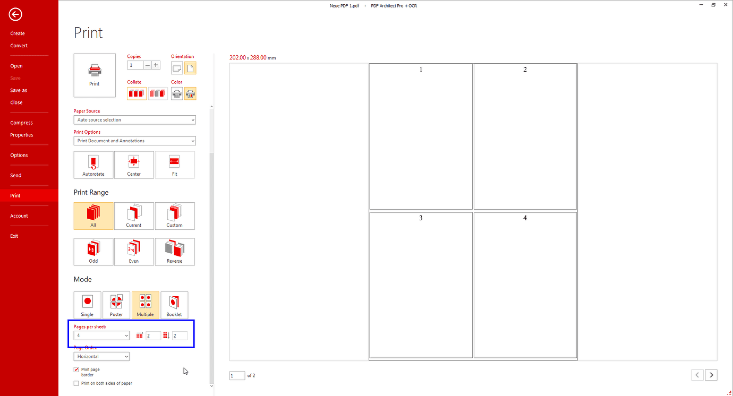Viewport: 733px width, 396px height.
Task: Select the Fit print option
Action: pos(175,165)
